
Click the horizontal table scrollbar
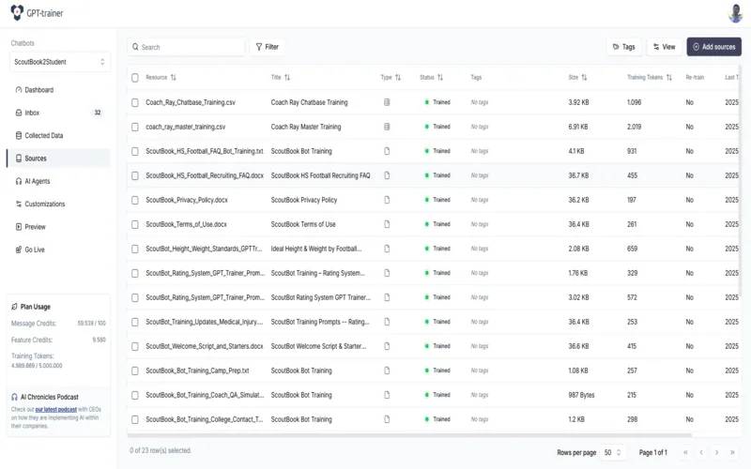pos(409,435)
